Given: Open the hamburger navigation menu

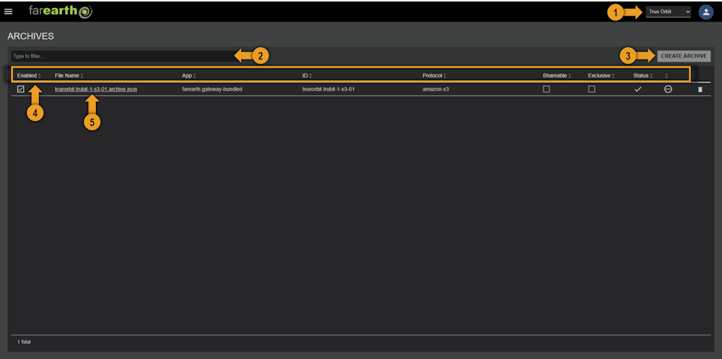Looking at the screenshot, I should (x=8, y=12).
